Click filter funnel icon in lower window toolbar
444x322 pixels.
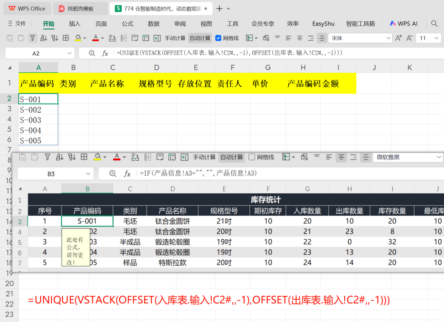coord(47,157)
